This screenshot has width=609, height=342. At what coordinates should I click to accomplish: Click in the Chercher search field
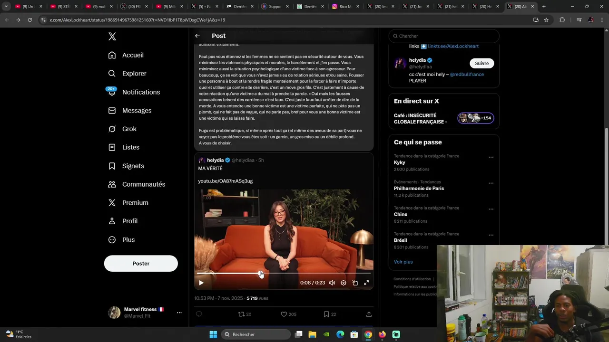444,36
